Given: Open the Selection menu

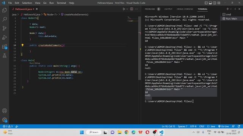Looking at the screenshot, I should click(x=27, y=3).
